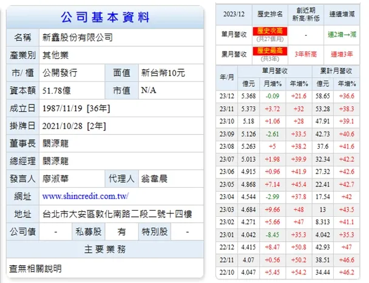Screen dimensions: 369x283
Task: Select the 連2增→減 cell
Action: pyautogui.click(x=342, y=35)
